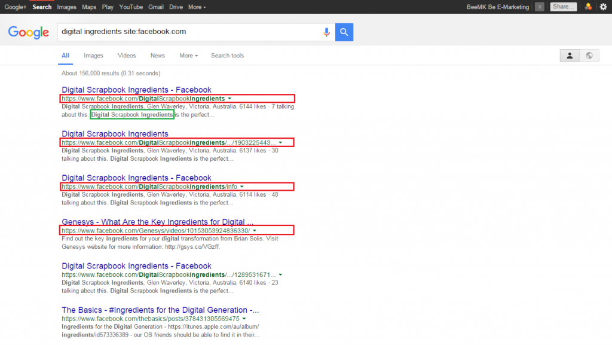
Task: Expand the More dropdown in the top bar
Action: pyautogui.click(x=197, y=7)
